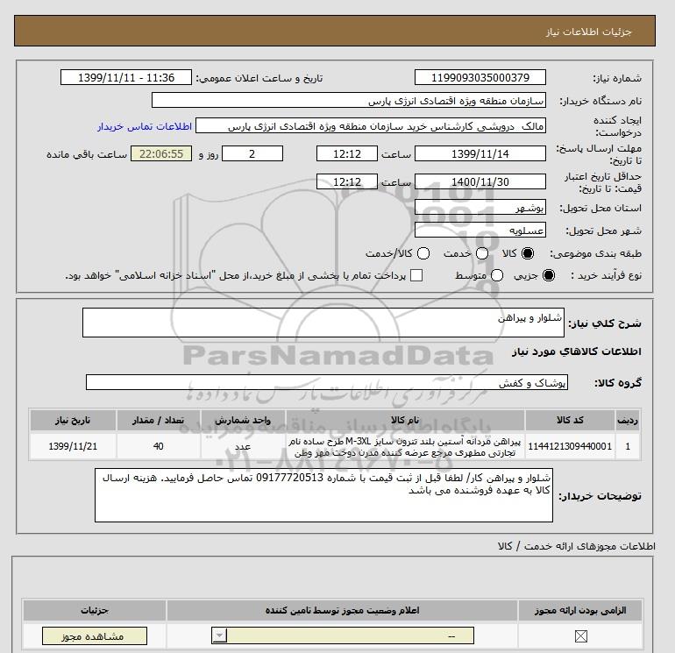Click the price validity date 1400/11/30
Image resolution: width=675 pixels, height=653 pixels.
(x=480, y=181)
